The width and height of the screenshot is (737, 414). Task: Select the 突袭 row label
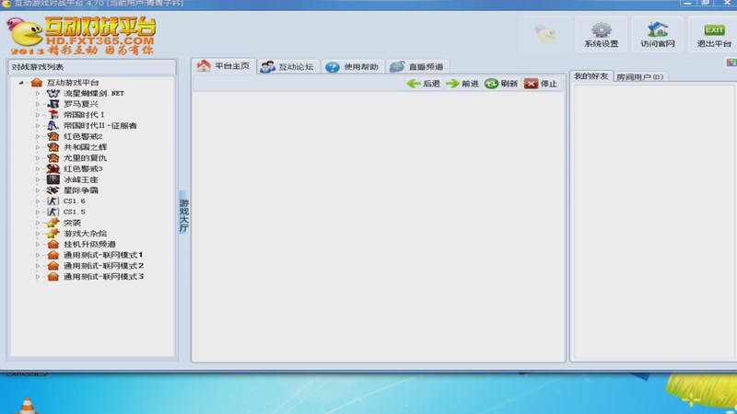[x=73, y=223]
